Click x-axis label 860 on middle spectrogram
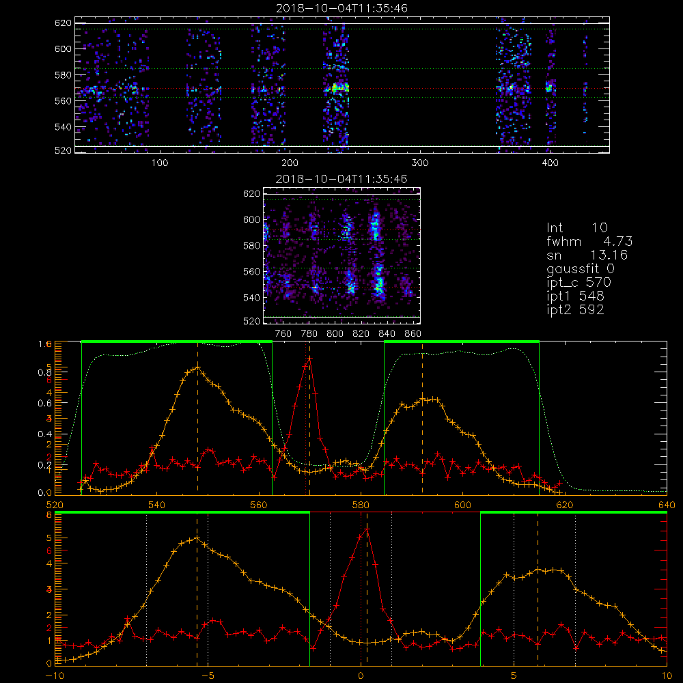This screenshot has height=683, width=683. (x=413, y=334)
